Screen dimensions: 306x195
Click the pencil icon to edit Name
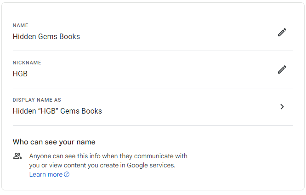click(x=282, y=32)
